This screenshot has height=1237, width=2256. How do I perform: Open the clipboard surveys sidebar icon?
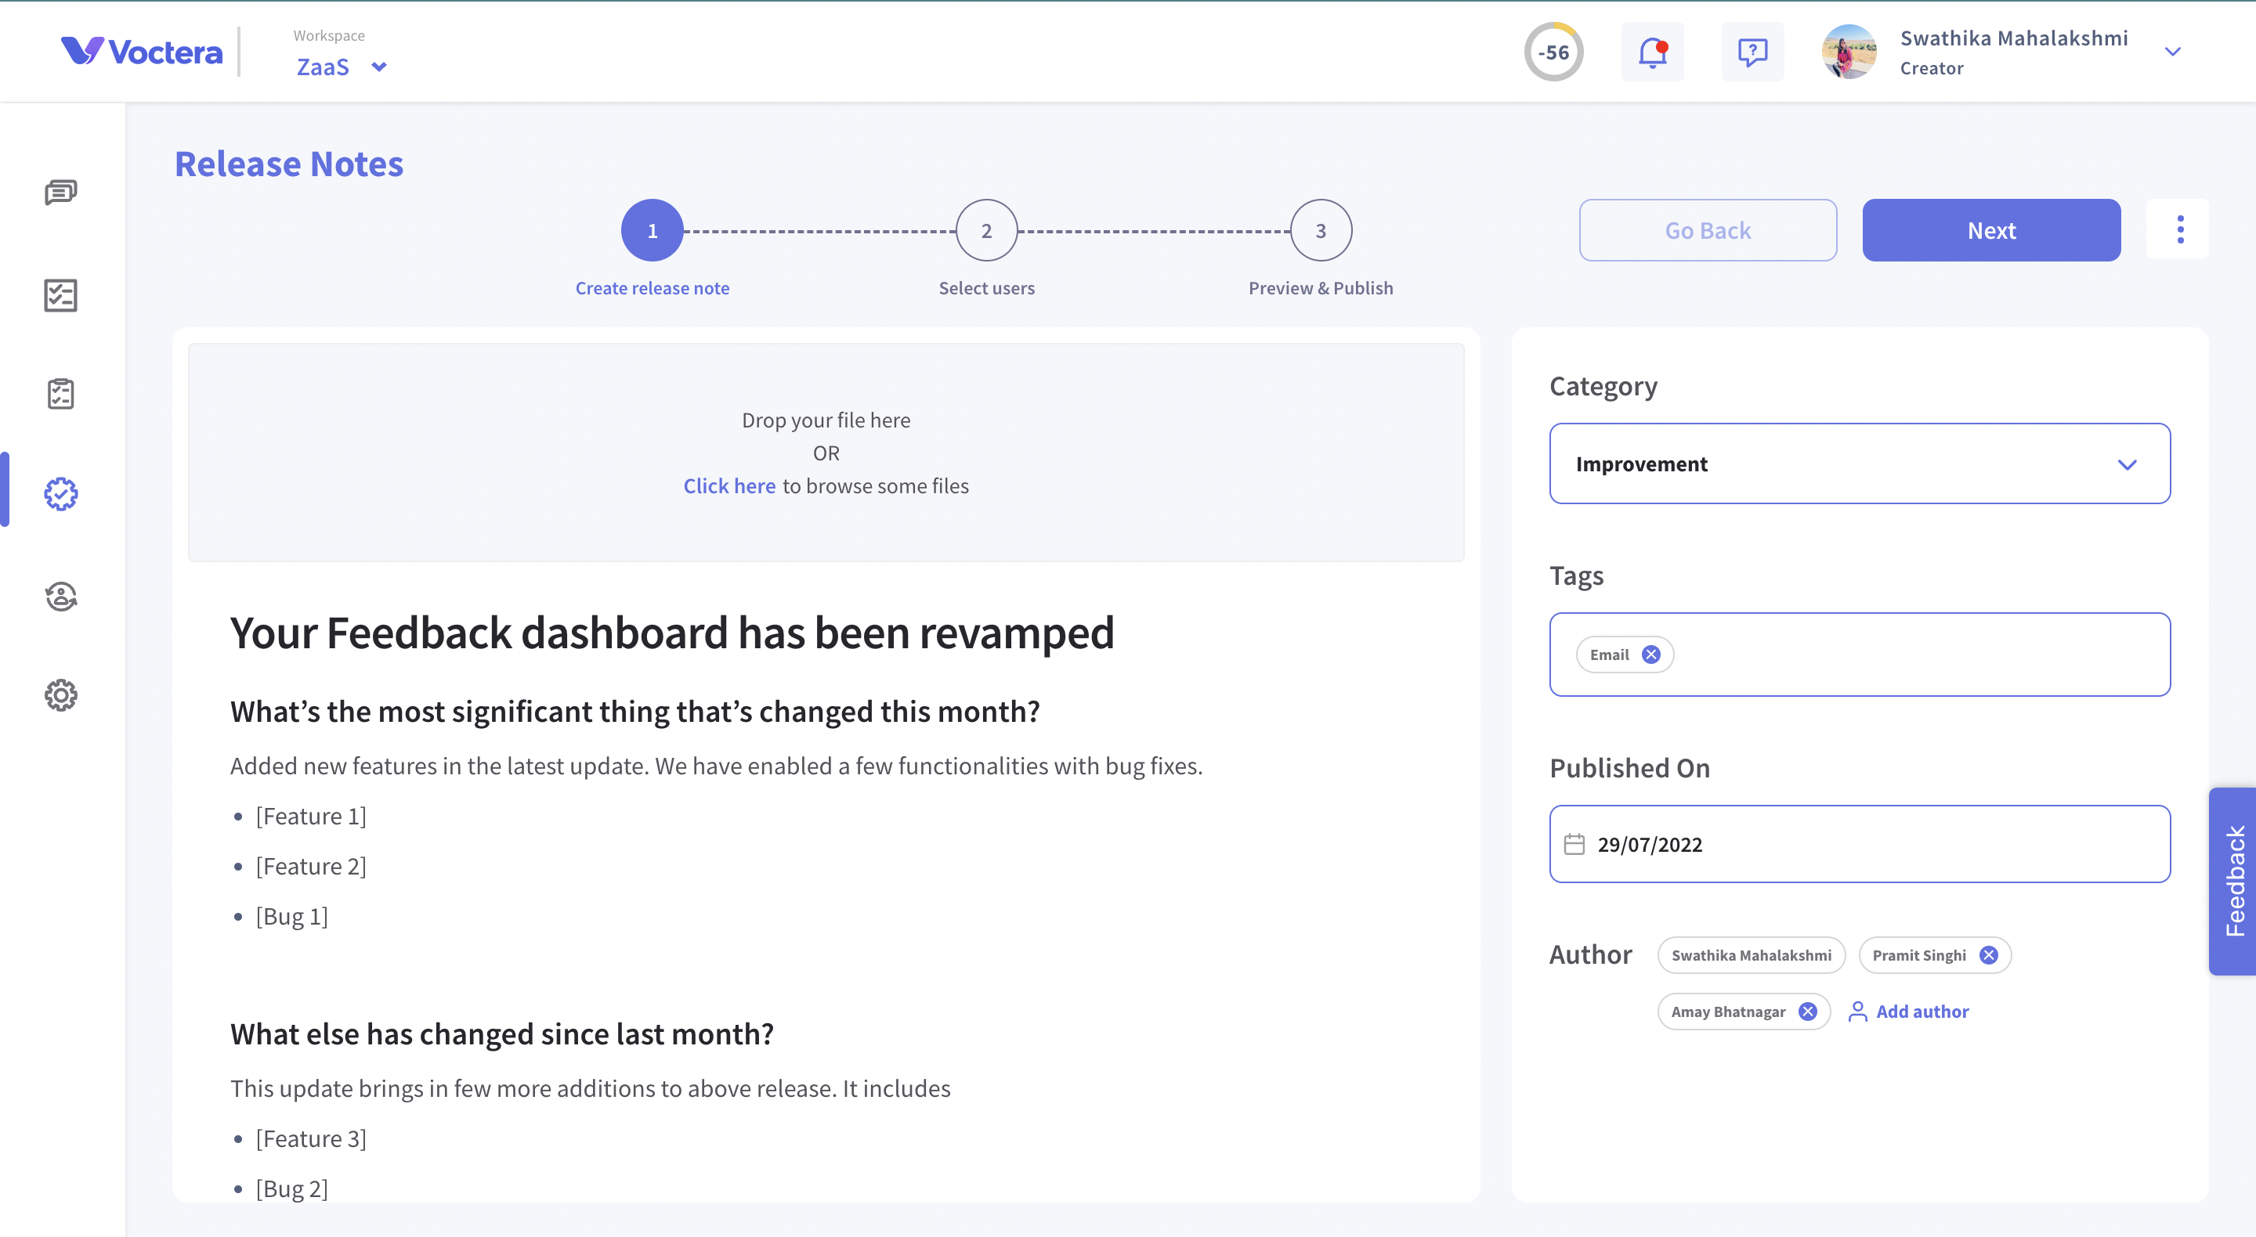[x=60, y=394]
